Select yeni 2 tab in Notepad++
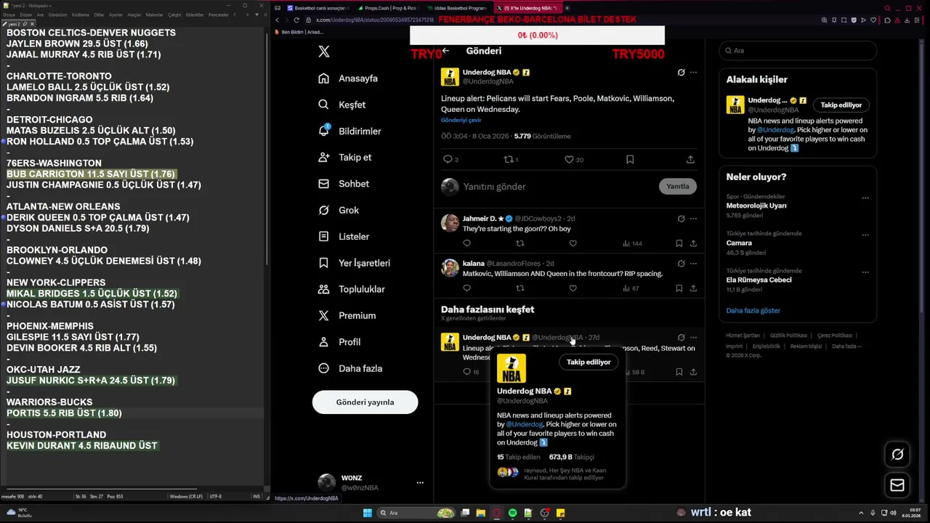 (17, 24)
